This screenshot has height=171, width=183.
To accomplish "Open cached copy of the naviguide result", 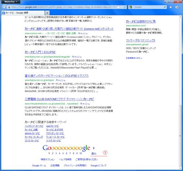I will [77, 57].
